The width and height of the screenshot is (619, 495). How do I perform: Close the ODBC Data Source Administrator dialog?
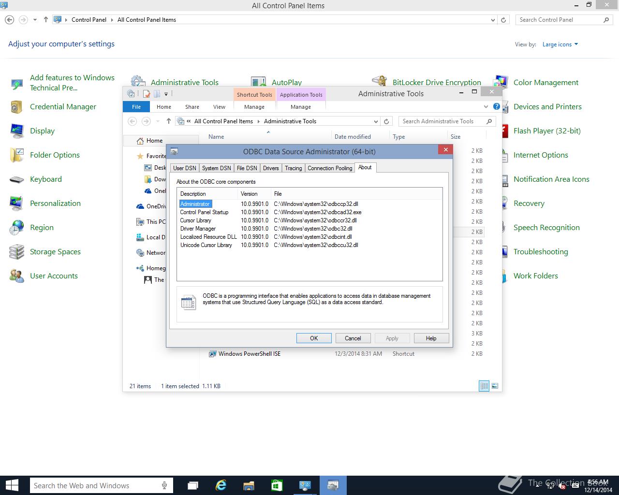pos(445,150)
